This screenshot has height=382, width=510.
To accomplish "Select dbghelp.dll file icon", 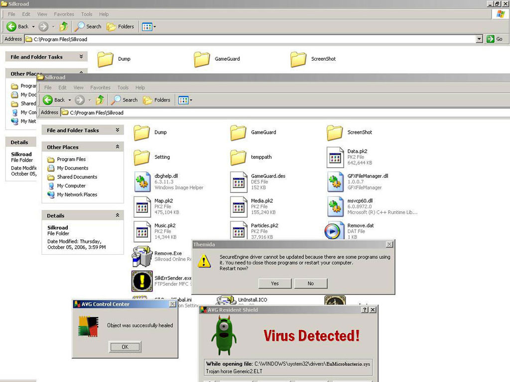I will 142,182.
